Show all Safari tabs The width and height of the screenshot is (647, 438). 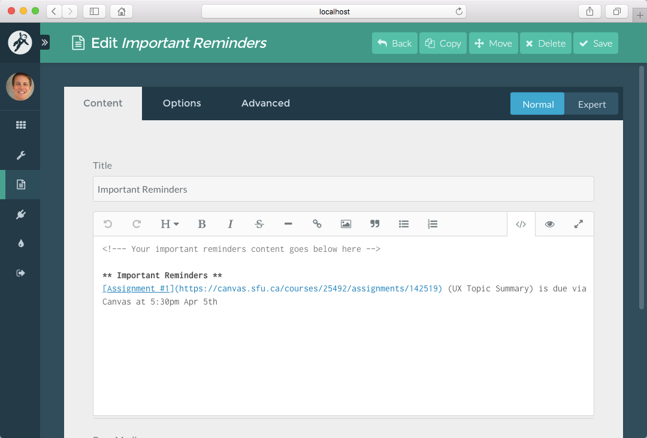coord(616,11)
